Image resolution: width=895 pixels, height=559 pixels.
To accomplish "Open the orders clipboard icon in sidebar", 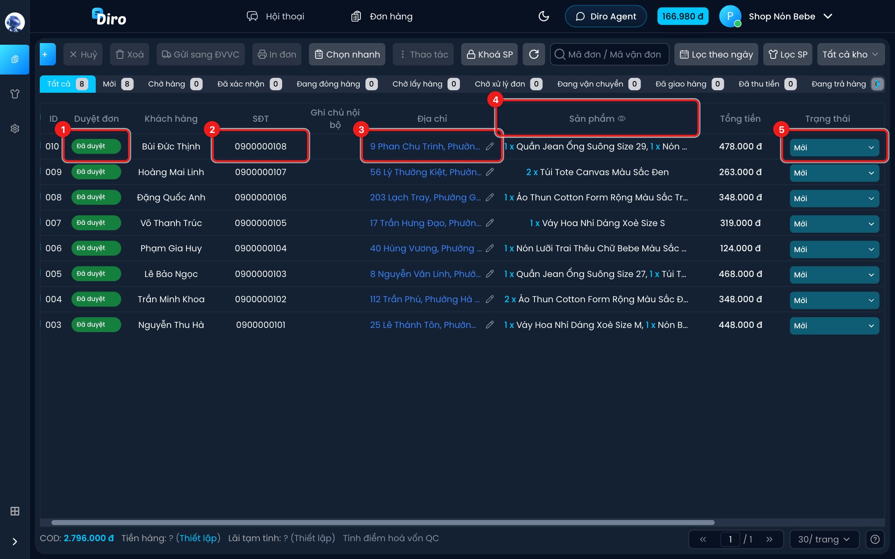I will click(x=15, y=59).
